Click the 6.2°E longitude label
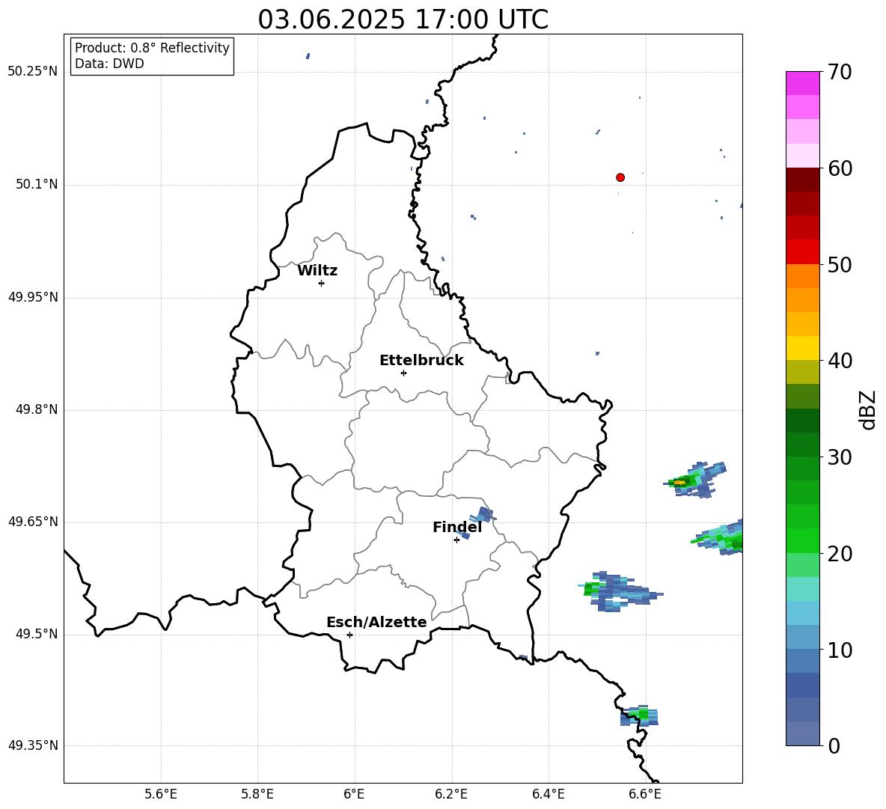The height and width of the screenshot is (809, 886). coord(451,794)
